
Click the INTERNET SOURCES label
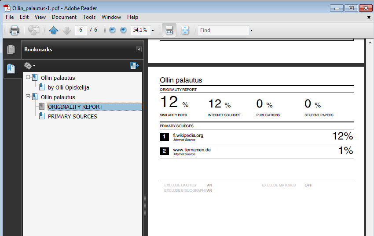(224, 115)
